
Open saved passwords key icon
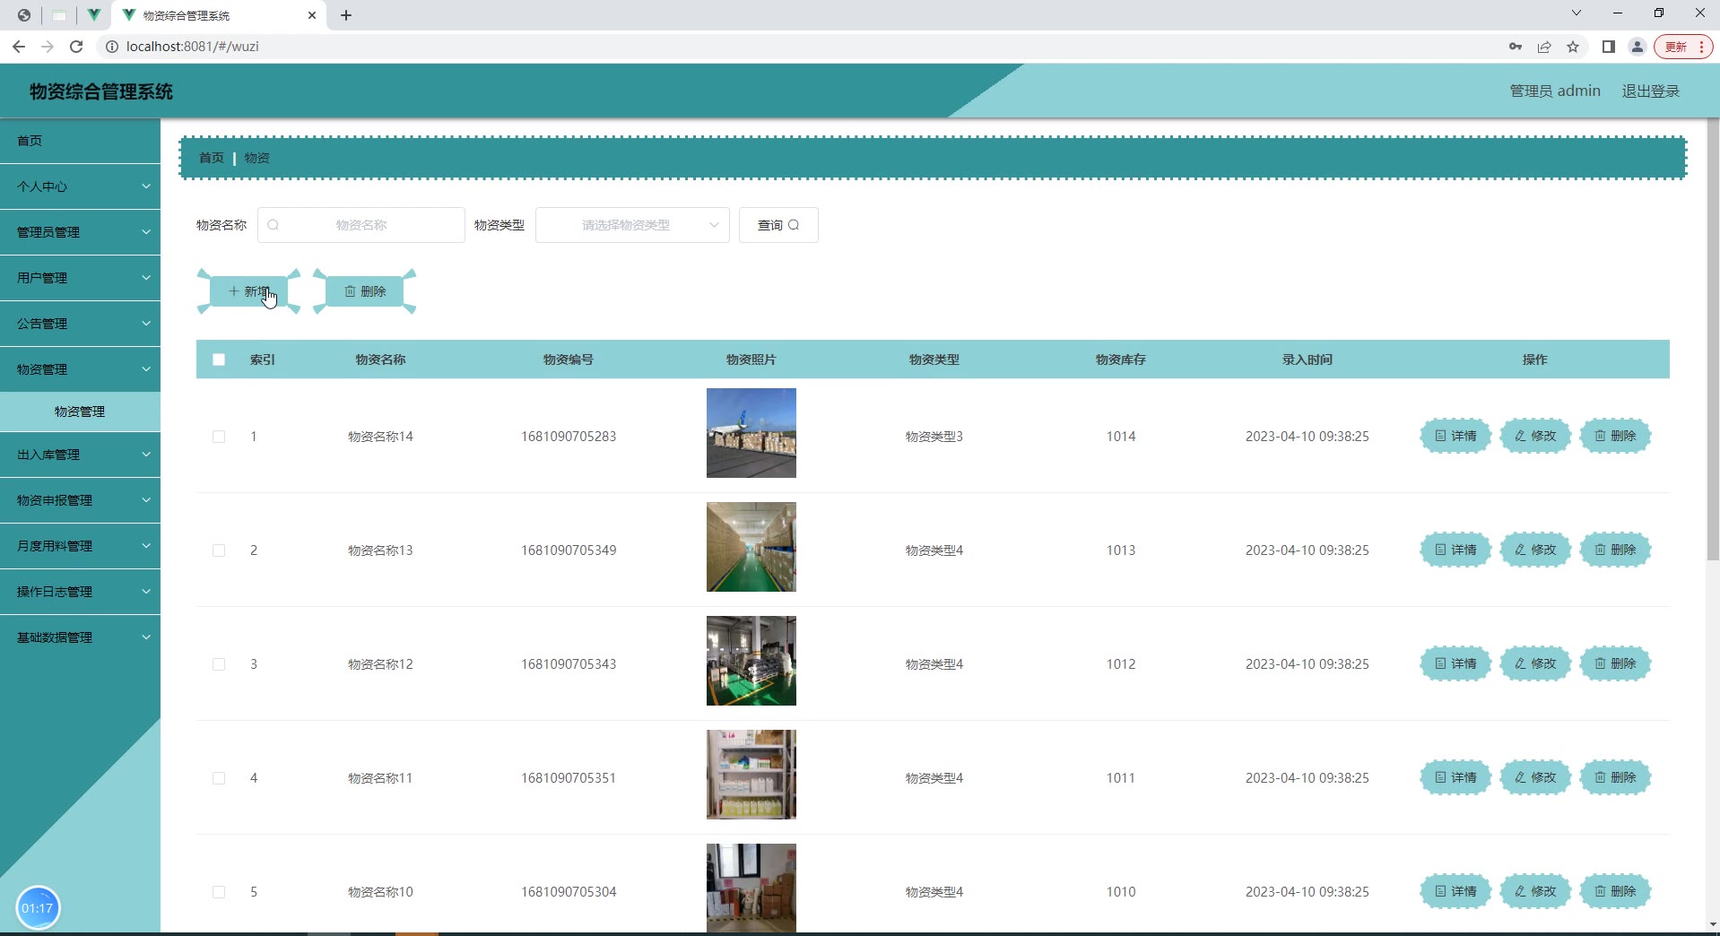(x=1516, y=47)
